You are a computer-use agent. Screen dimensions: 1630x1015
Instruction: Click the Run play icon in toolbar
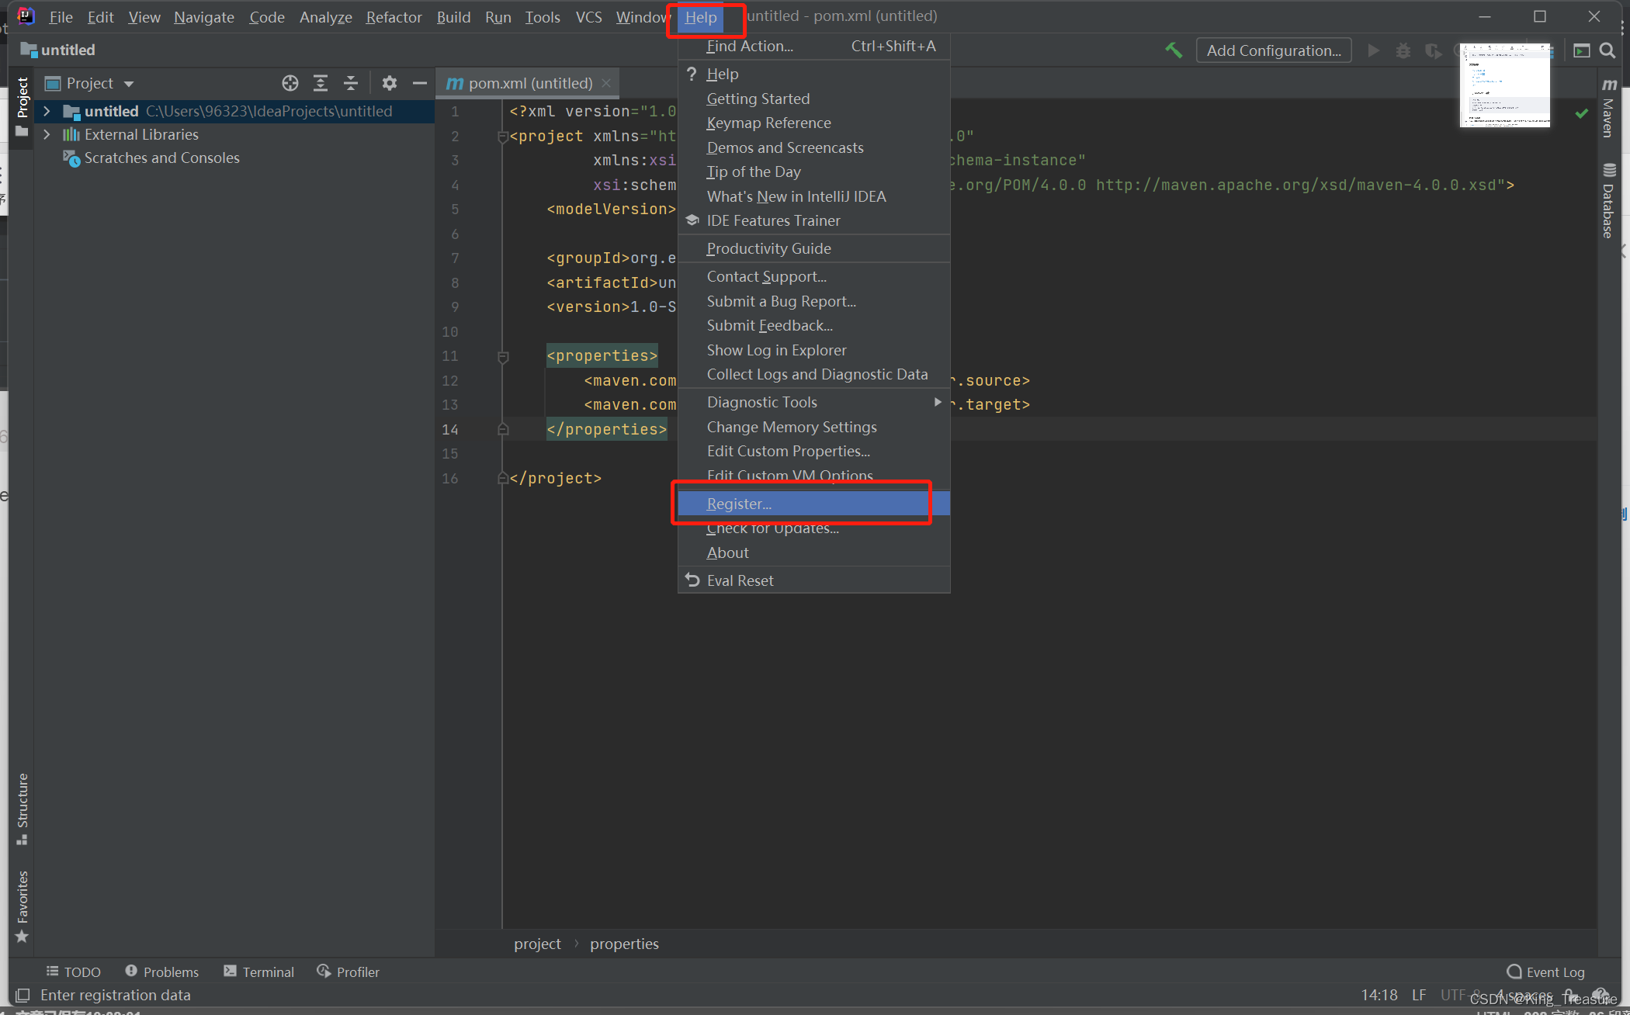tap(1373, 50)
